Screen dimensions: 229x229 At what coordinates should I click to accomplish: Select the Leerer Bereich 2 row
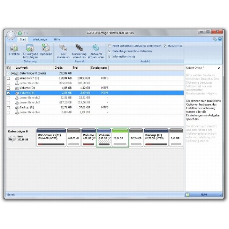95,98
